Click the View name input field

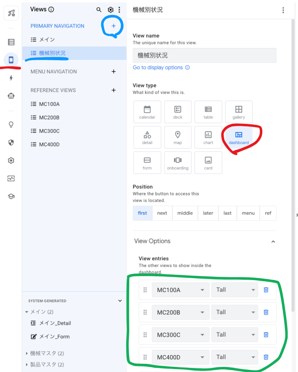click(x=205, y=55)
